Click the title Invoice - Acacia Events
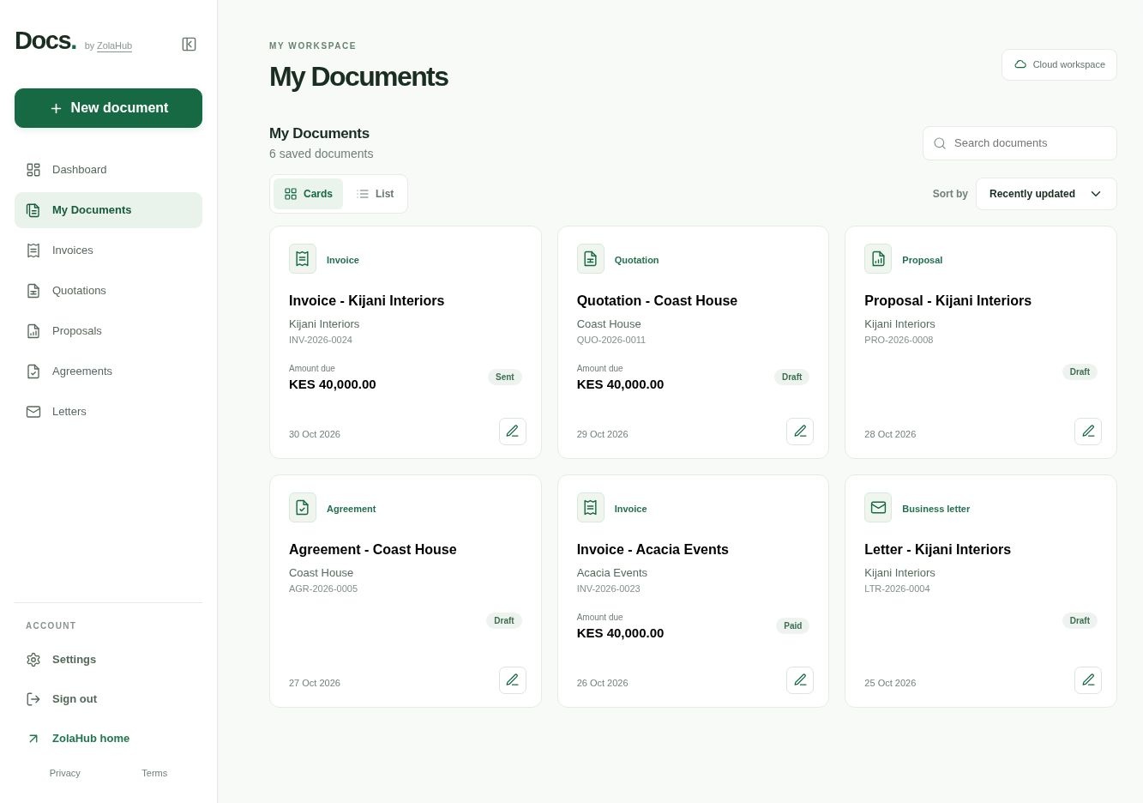 tap(653, 549)
